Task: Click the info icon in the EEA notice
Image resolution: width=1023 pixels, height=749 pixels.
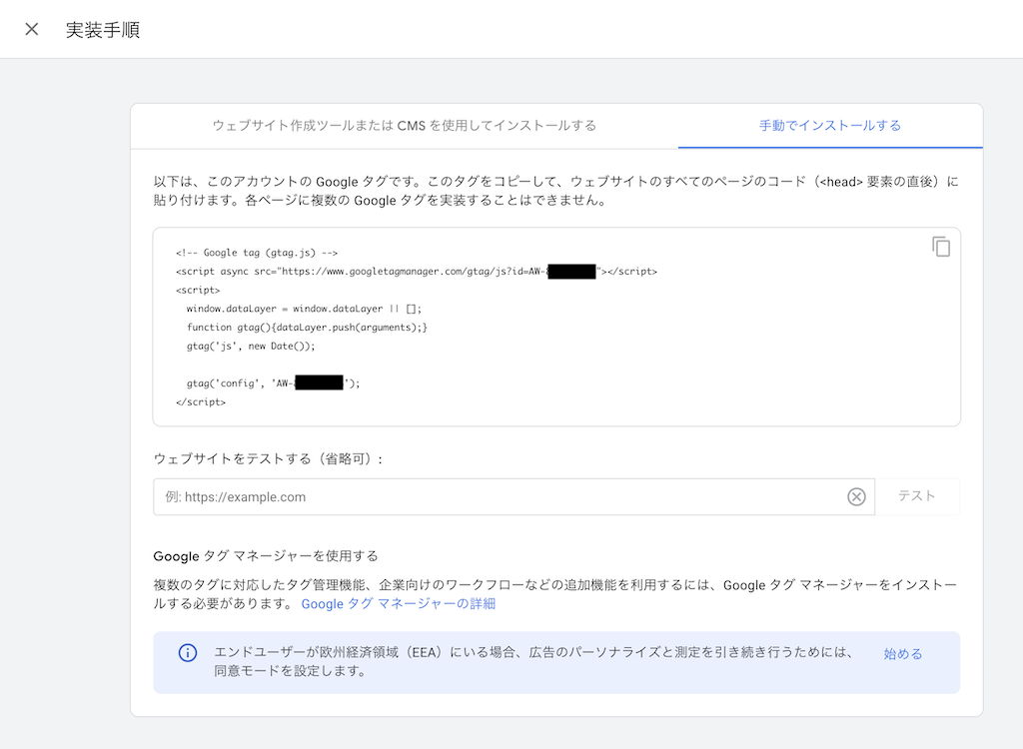Action: (x=188, y=653)
